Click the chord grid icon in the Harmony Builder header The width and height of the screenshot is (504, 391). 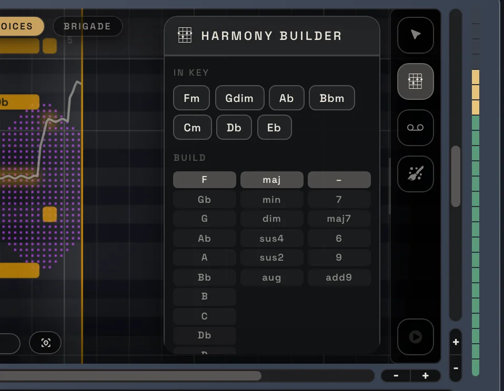pos(185,35)
